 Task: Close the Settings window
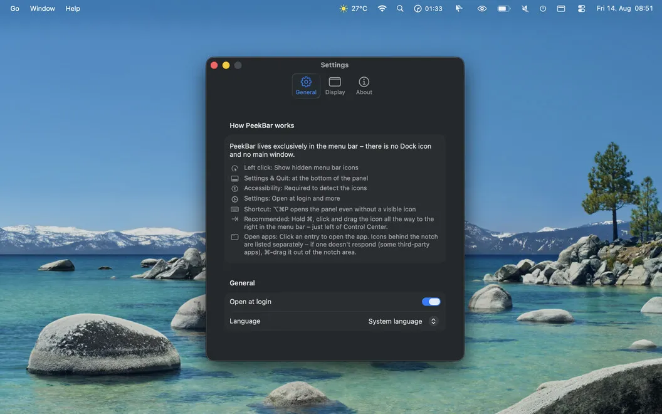tap(214, 65)
